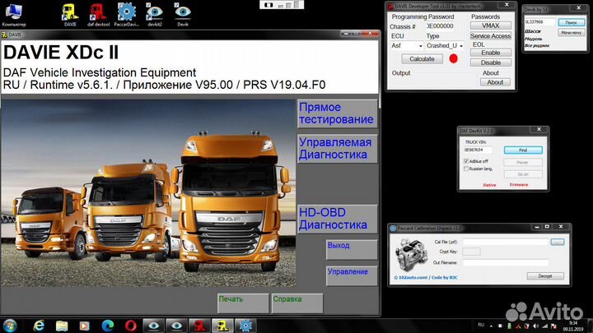This screenshot has height=333, width=593.
Task: Click the browse button beside Cal File
Action: click(558, 242)
